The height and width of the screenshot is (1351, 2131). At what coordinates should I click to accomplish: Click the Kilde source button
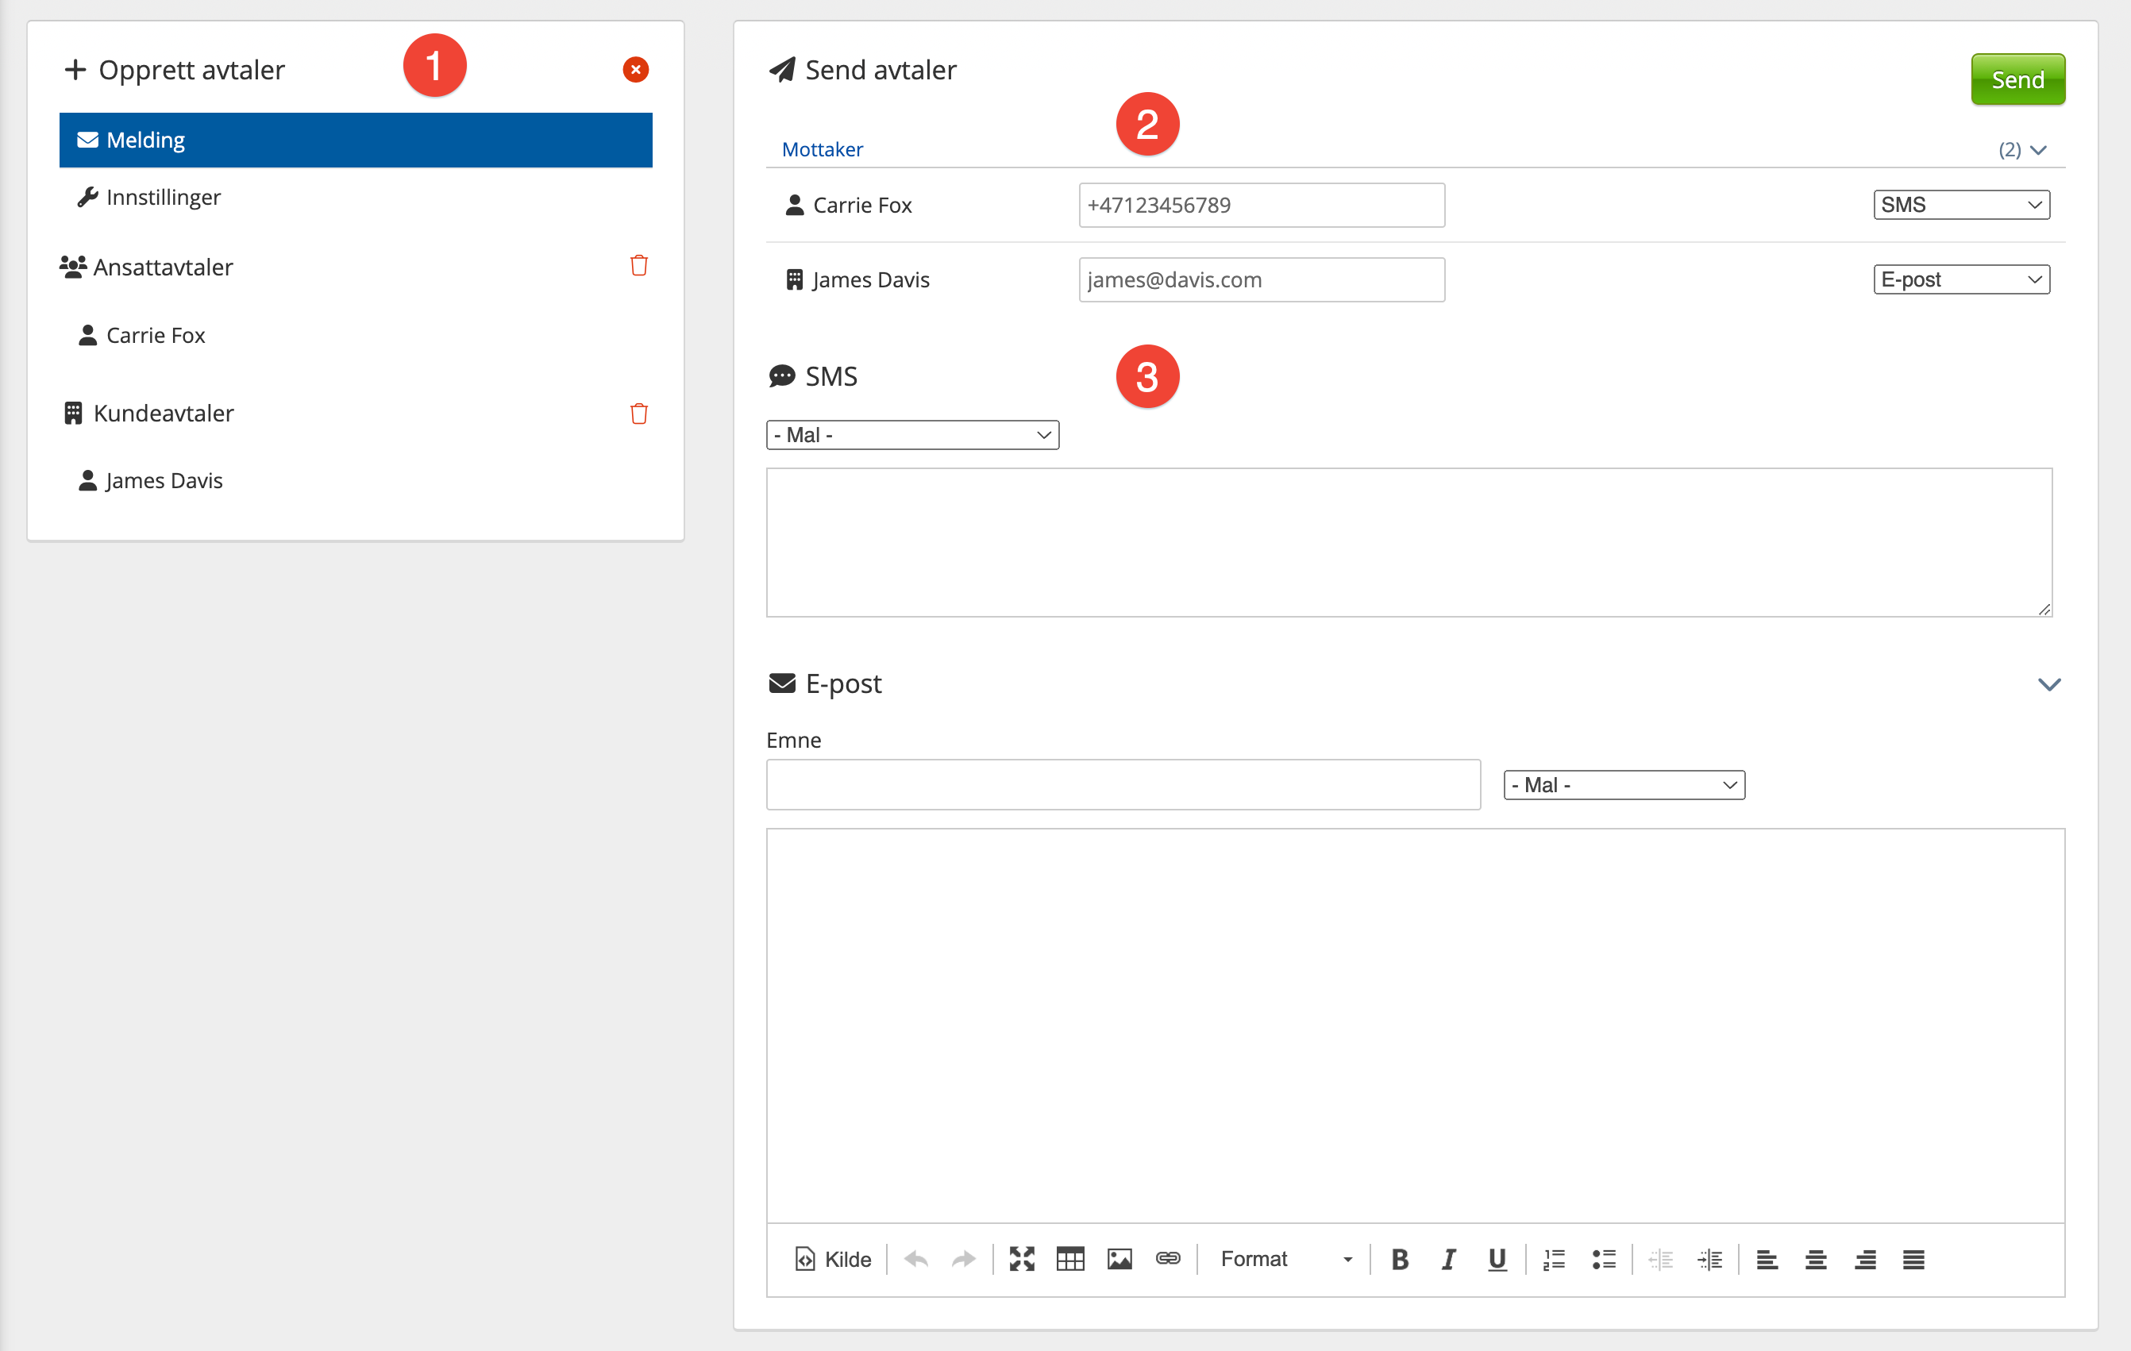click(x=833, y=1259)
